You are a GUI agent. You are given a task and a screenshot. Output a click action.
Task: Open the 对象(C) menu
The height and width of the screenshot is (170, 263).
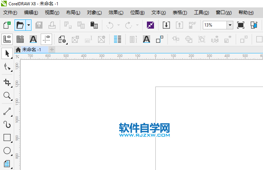click(94, 13)
